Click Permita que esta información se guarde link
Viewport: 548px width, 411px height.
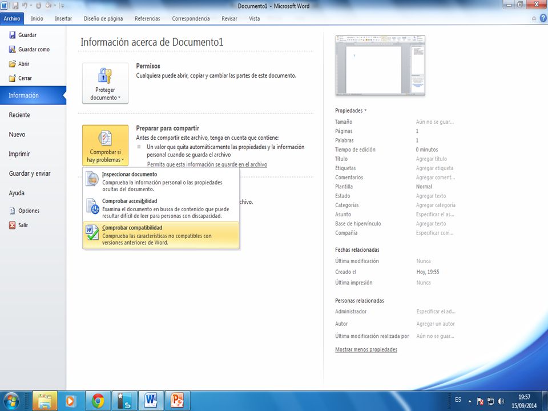(x=207, y=164)
